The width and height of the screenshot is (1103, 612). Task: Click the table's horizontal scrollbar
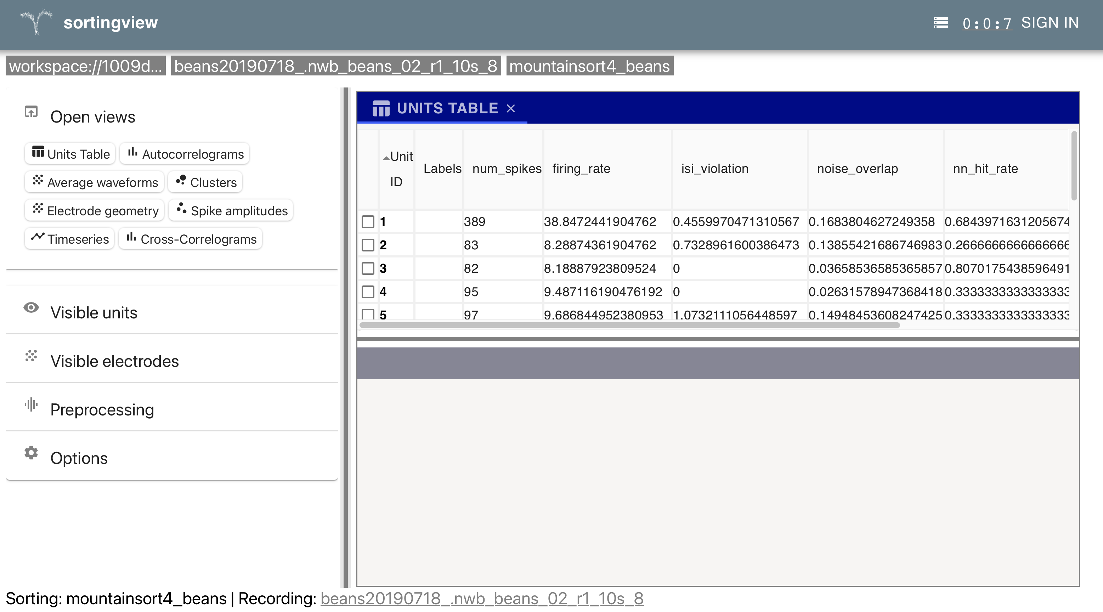click(x=629, y=325)
